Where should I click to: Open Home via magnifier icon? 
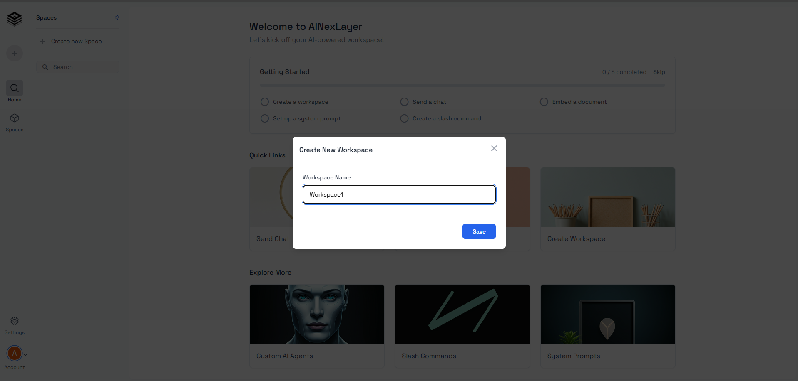15,88
